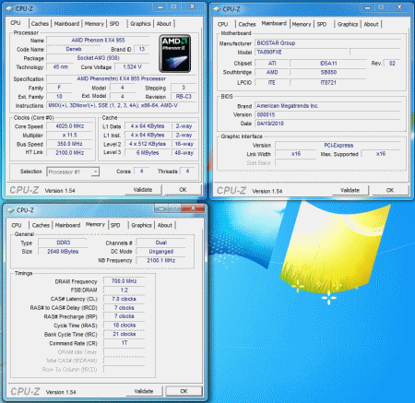Switch to Caches tab in the processor window
Screen dimensions: 415x403
coord(40,24)
